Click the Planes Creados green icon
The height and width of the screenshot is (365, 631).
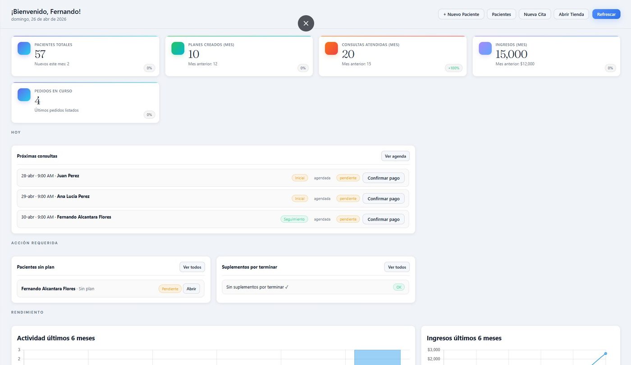click(x=178, y=48)
